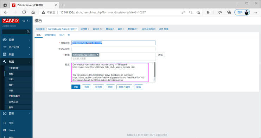Switch to the 链接的模板 linked templates tab
The width and height of the screenshot is (261, 138).
point(50,35)
